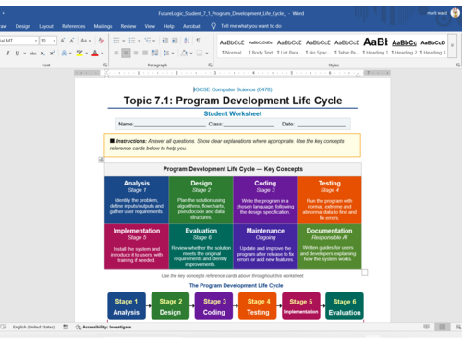462x346 pixels.
Task: Open the Change Case dropdown
Action: coord(86,41)
